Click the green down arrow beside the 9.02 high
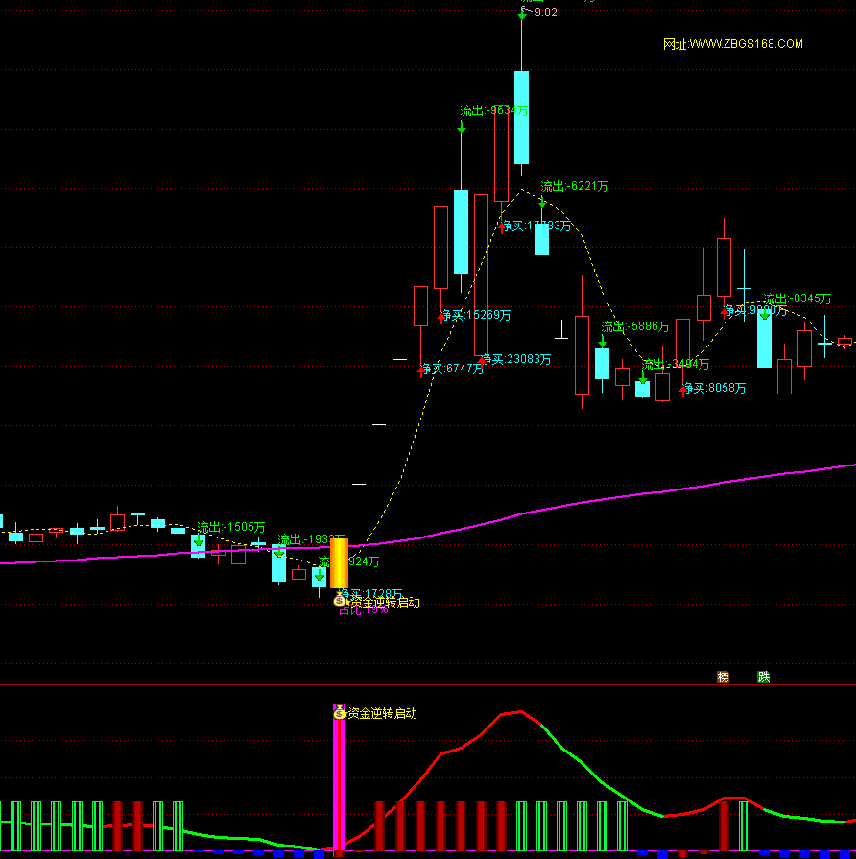Viewport: 856px width, 859px height. (522, 14)
